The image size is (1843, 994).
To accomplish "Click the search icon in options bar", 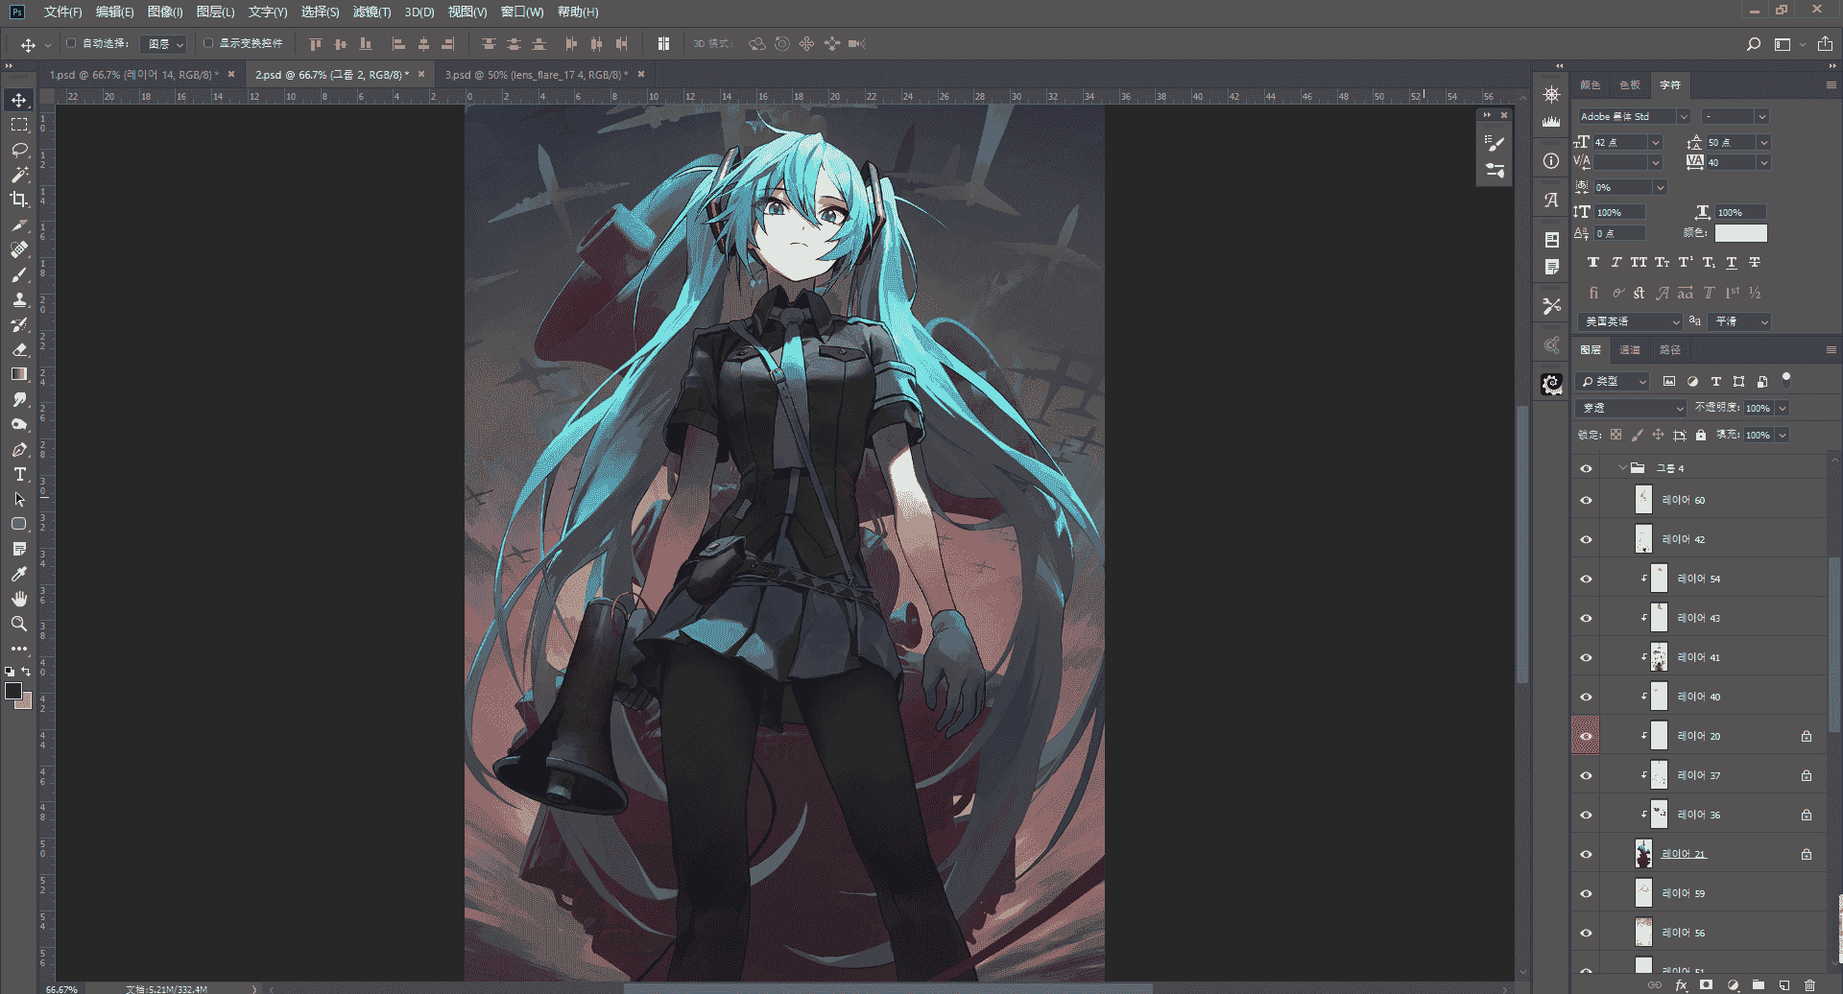I will (x=1754, y=44).
